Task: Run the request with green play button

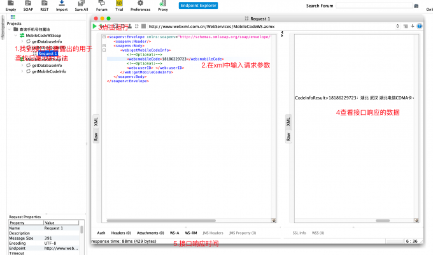Action: (x=94, y=26)
